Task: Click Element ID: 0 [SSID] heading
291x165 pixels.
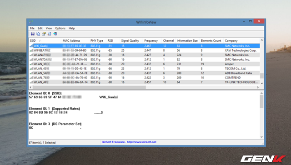Action: click(x=45, y=93)
